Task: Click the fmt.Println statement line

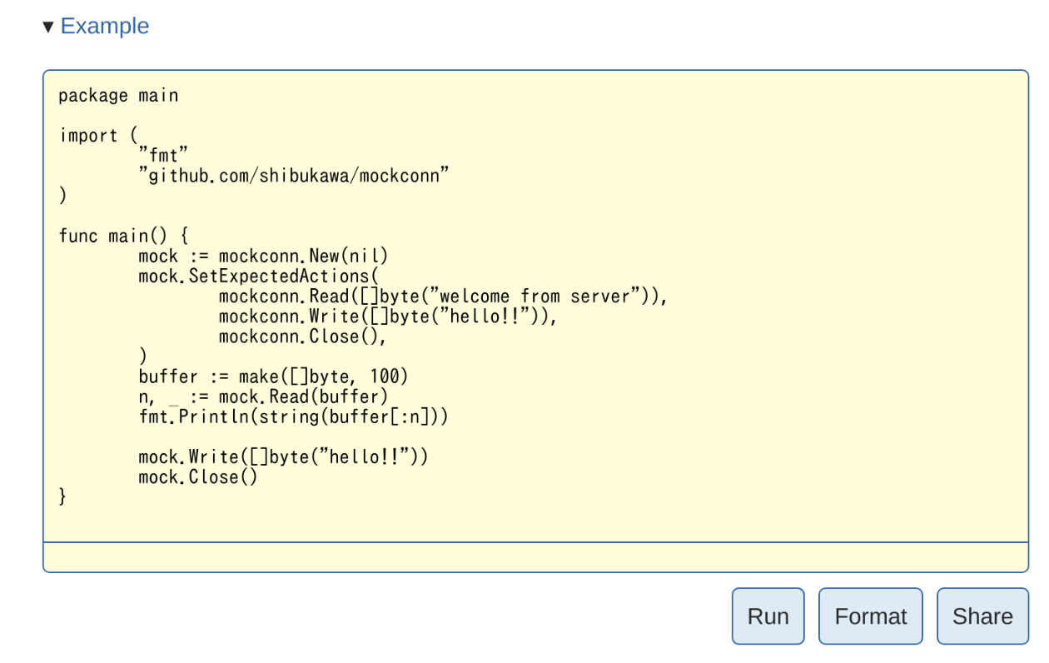Action: [x=293, y=416]
